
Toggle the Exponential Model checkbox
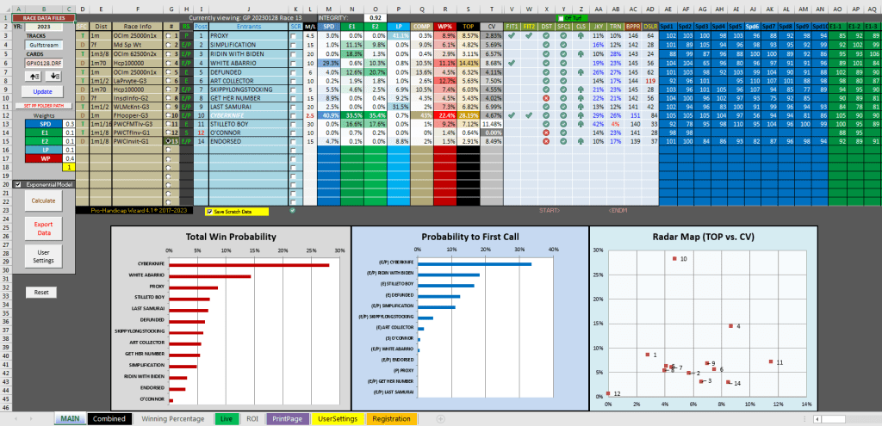point(18,184)
